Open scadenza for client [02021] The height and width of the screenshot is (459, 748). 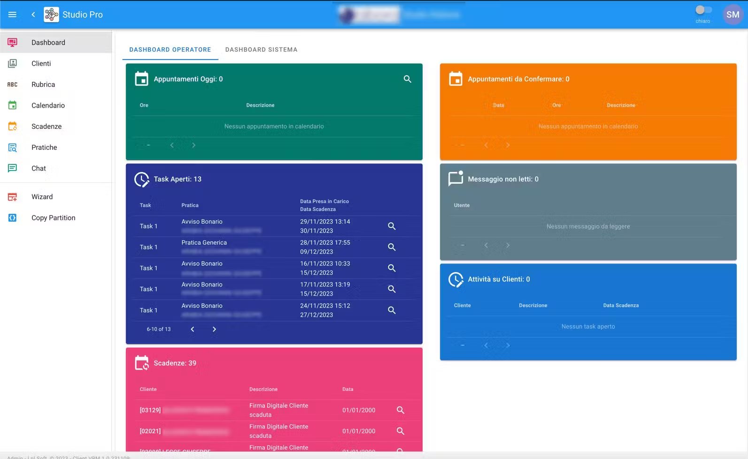tap(401, 431)
